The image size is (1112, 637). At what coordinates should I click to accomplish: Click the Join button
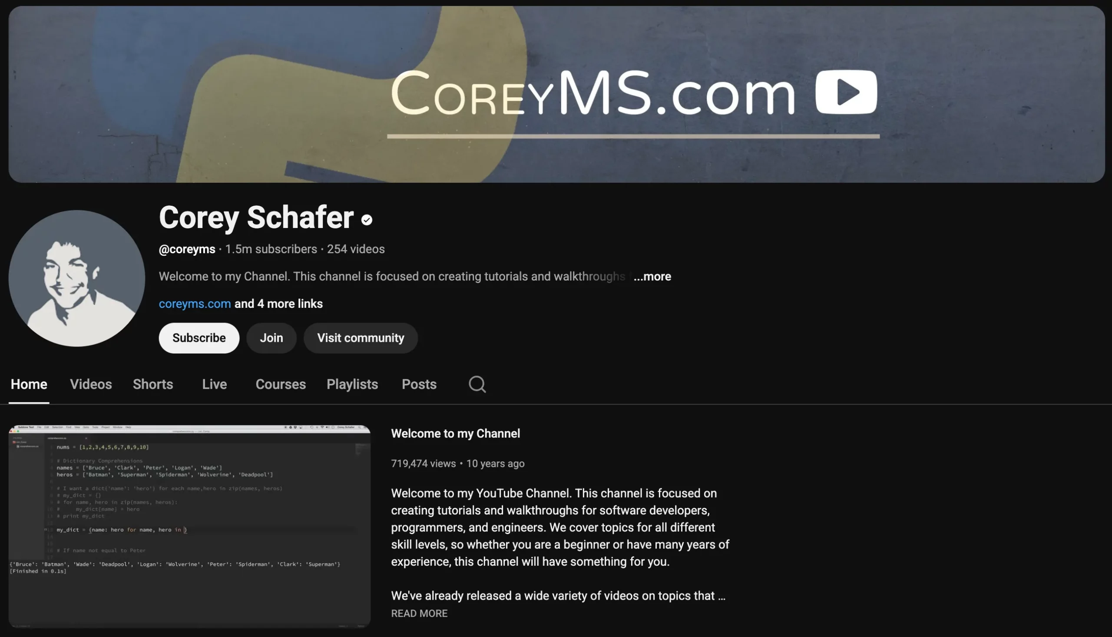271,338
